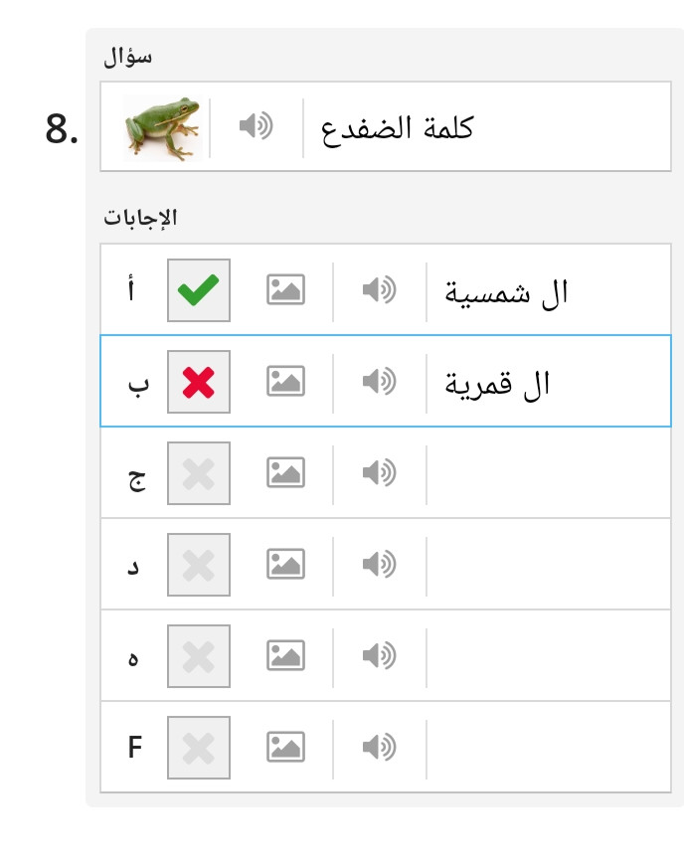The width and height of the screenshot is (684, 865).
Task: Play the question audio speaker icon
Action: 256,126
